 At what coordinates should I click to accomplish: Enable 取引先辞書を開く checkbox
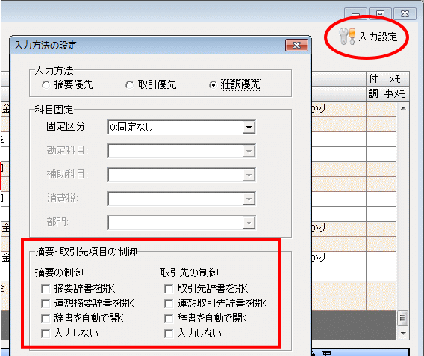click(169, 289)
